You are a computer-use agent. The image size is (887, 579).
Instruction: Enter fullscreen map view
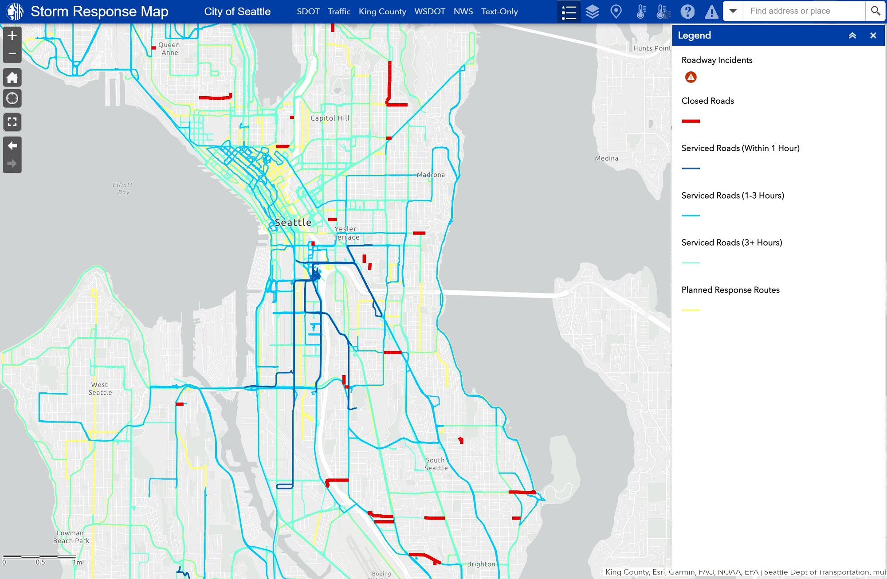coord(12,122)
